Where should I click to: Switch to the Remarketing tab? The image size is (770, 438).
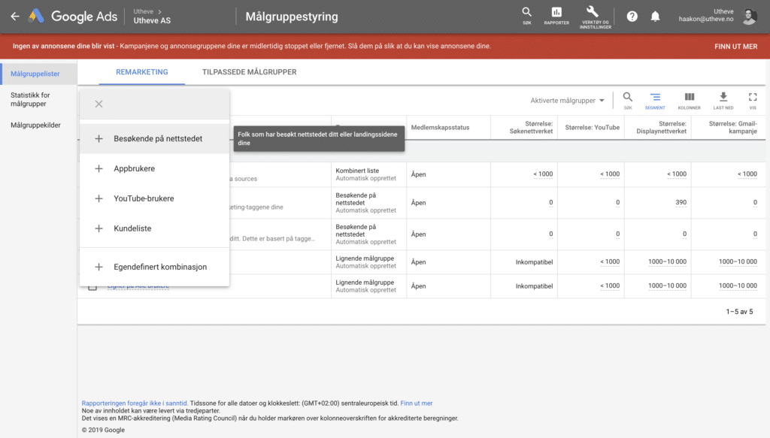142,72
